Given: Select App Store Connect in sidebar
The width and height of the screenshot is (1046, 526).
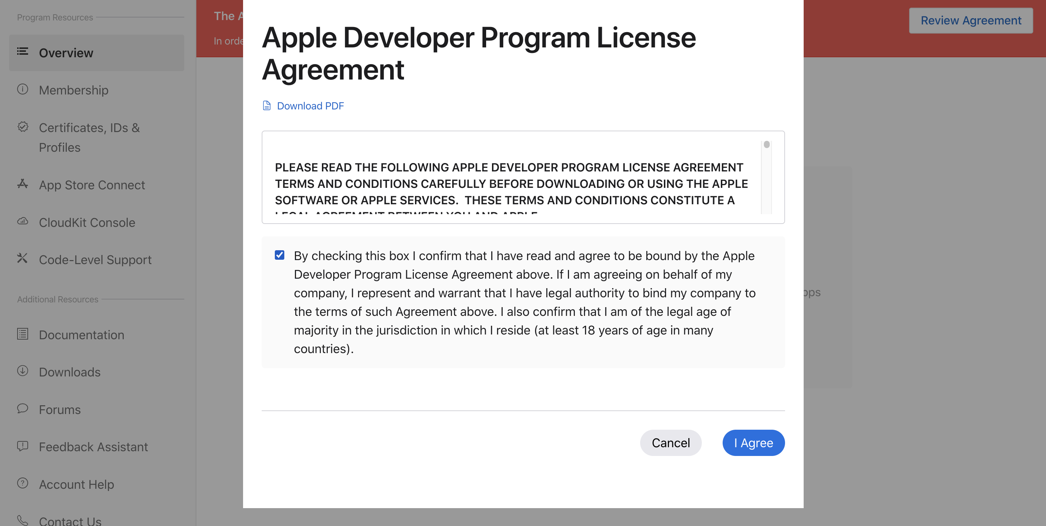Looking at the screenshot, I should tap(92, 185).
